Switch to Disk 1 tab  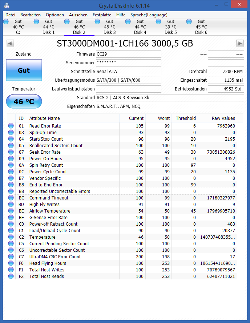(x=49, y=27)
